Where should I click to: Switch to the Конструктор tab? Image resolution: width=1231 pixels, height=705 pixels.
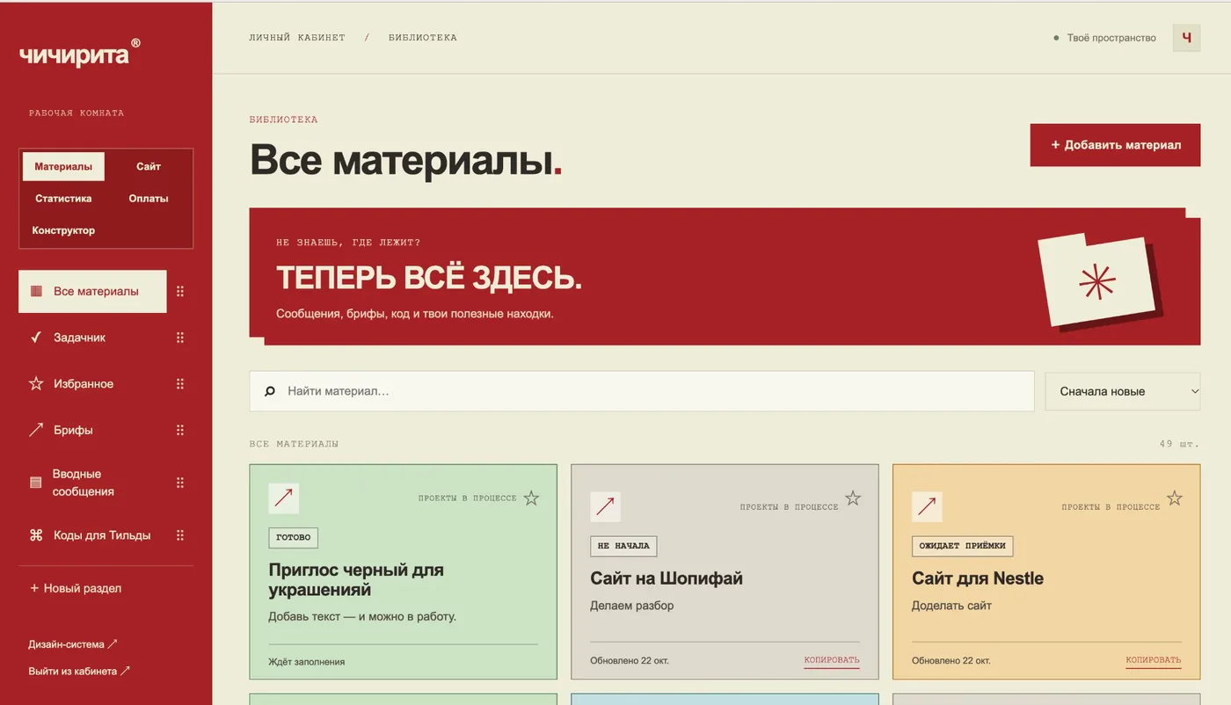coord(63,230)
